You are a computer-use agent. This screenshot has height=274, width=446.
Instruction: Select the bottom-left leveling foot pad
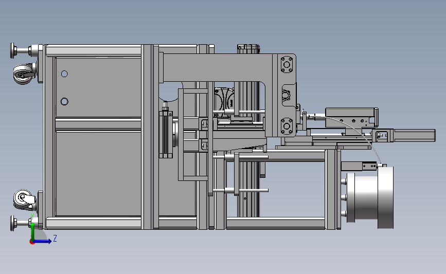point(13,223)
